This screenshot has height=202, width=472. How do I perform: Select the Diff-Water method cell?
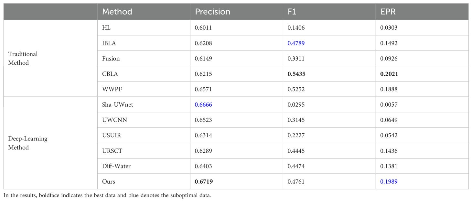click(144, 166)
